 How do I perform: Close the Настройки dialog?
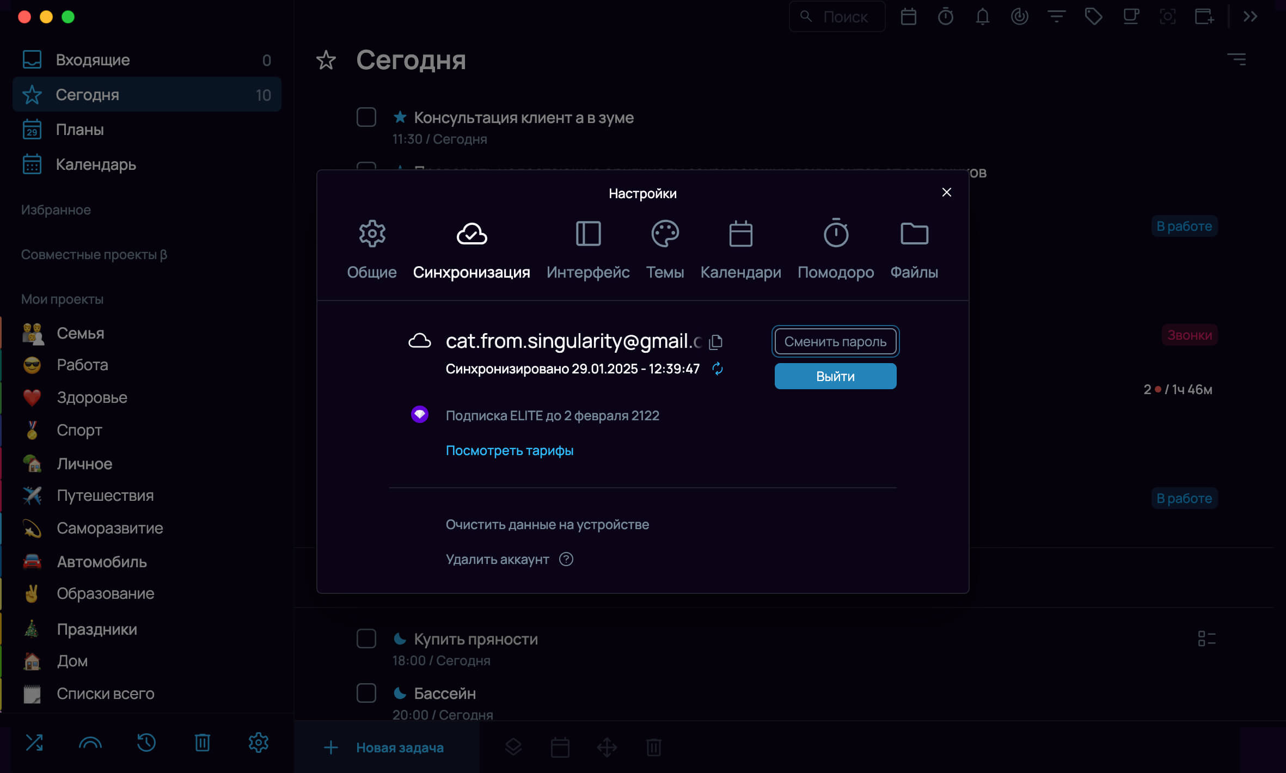tap(947, 192)
